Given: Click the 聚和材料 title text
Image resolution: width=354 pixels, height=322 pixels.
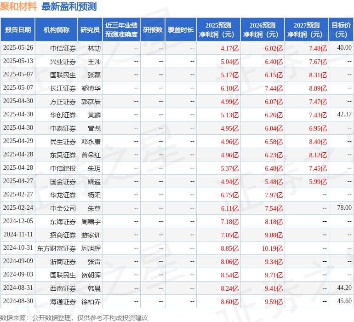Looking at the screenshot, I should tap(18, 6).
